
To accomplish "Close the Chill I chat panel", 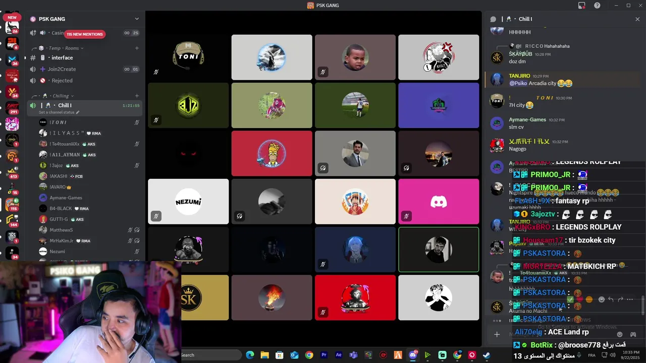I will [x=637, y=19].
